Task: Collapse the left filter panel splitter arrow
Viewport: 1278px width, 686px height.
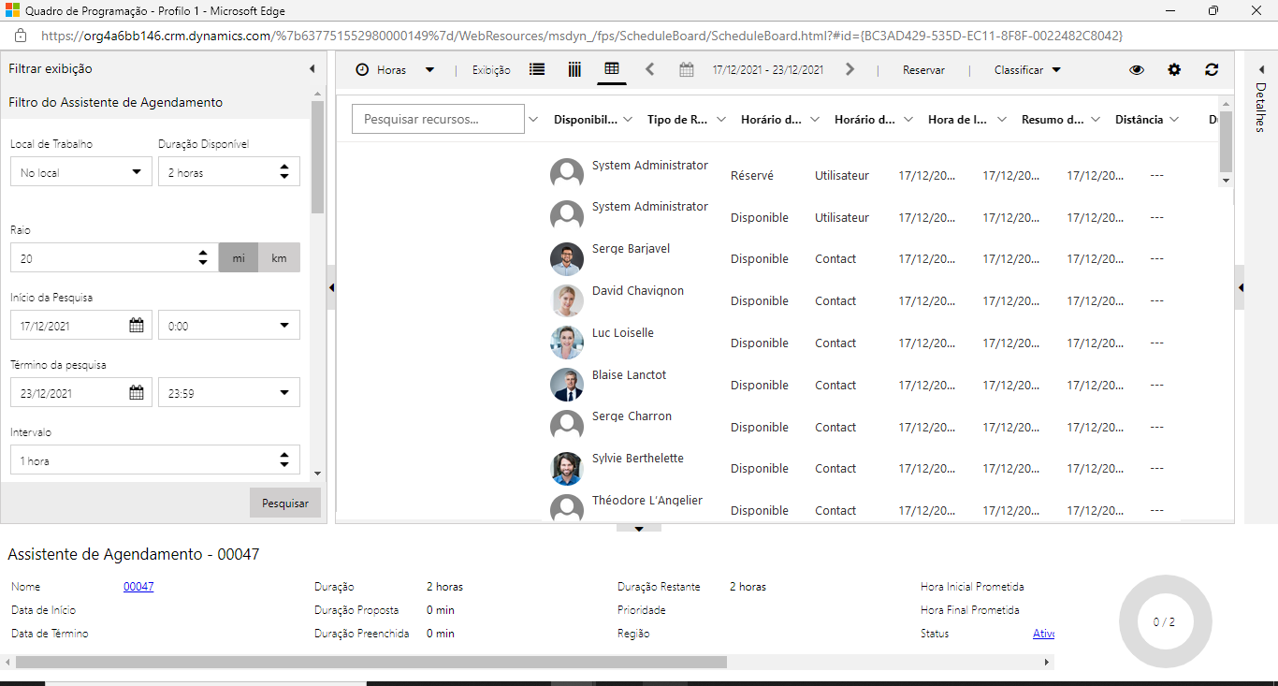Action: pyautogui.click(x=331, y=288)
